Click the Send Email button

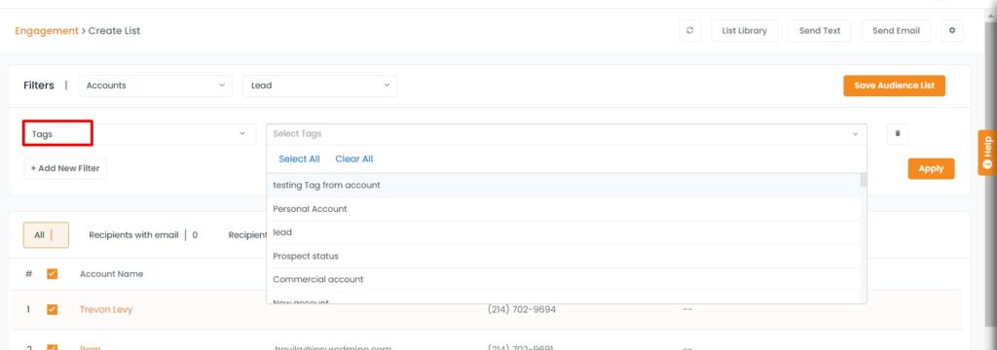896,30
